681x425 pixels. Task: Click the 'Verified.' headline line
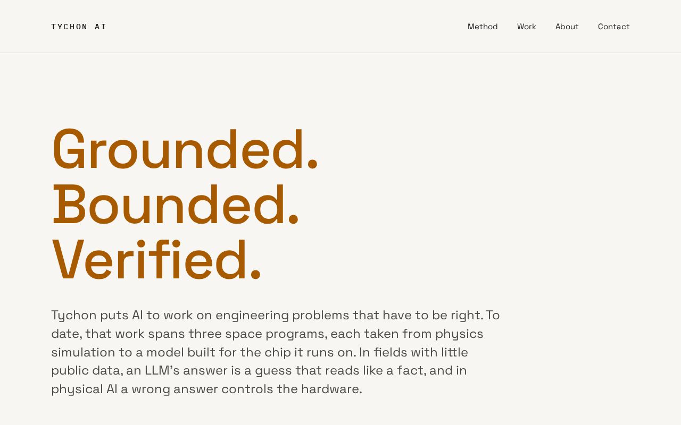157,260
